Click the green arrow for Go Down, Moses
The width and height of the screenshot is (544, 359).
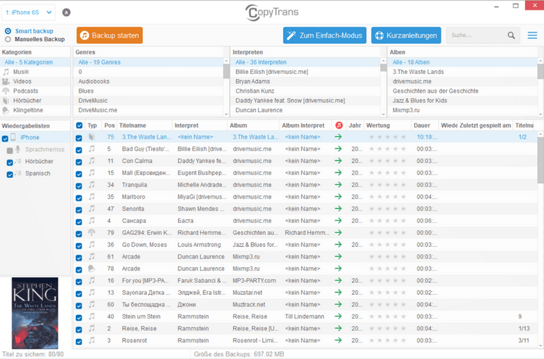[338, 245]
